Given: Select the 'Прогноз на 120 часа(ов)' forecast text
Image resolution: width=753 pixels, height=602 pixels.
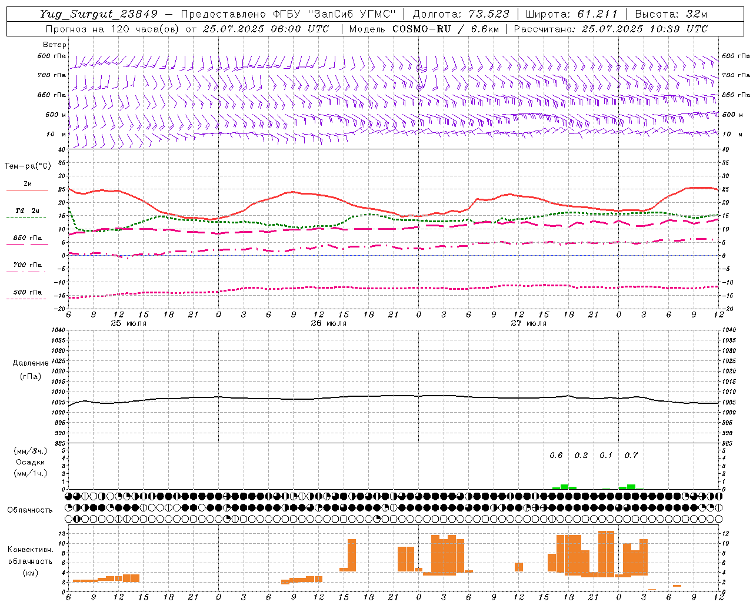Looking at the screenshot, I should 113,29.
